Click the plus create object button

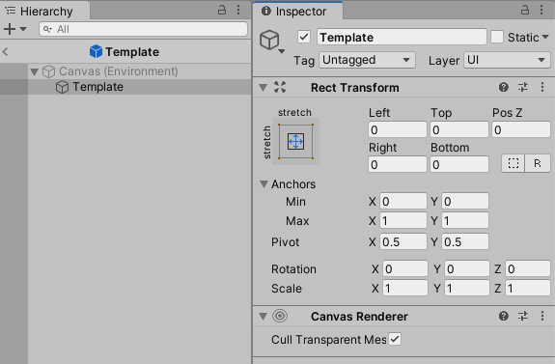10,29
